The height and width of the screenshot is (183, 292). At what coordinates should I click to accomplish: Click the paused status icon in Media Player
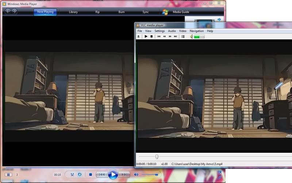pos(8,175)
